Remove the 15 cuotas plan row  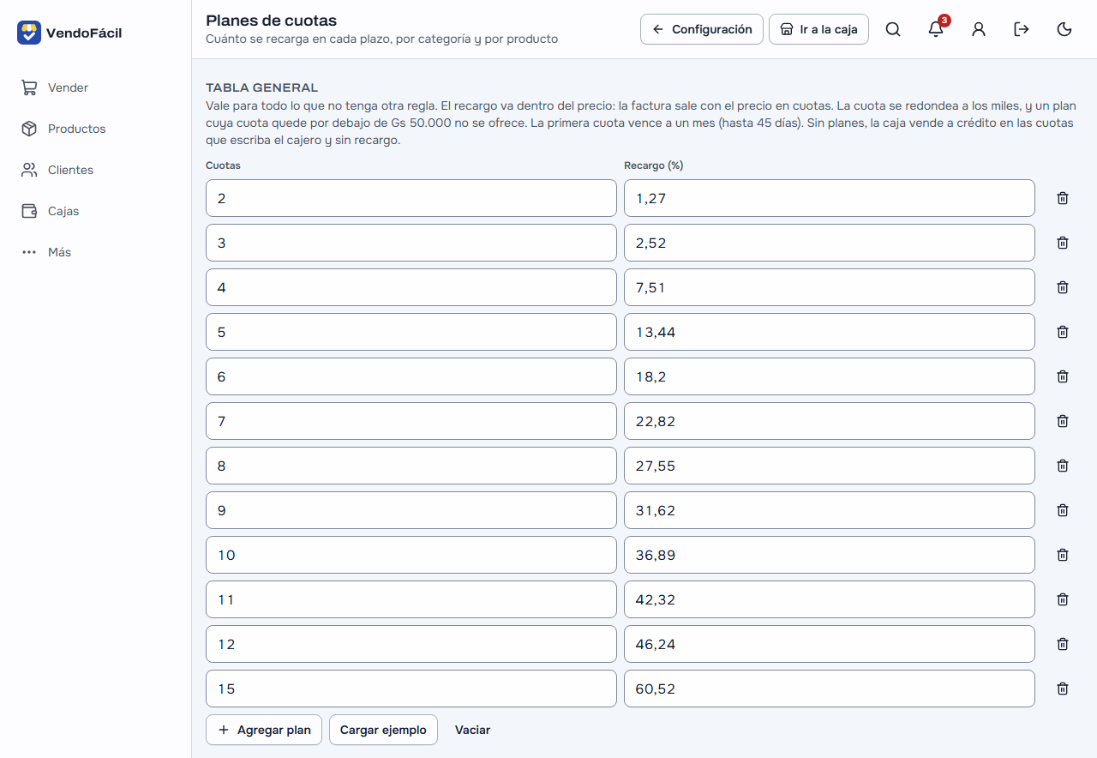[x=1063, y=689]
